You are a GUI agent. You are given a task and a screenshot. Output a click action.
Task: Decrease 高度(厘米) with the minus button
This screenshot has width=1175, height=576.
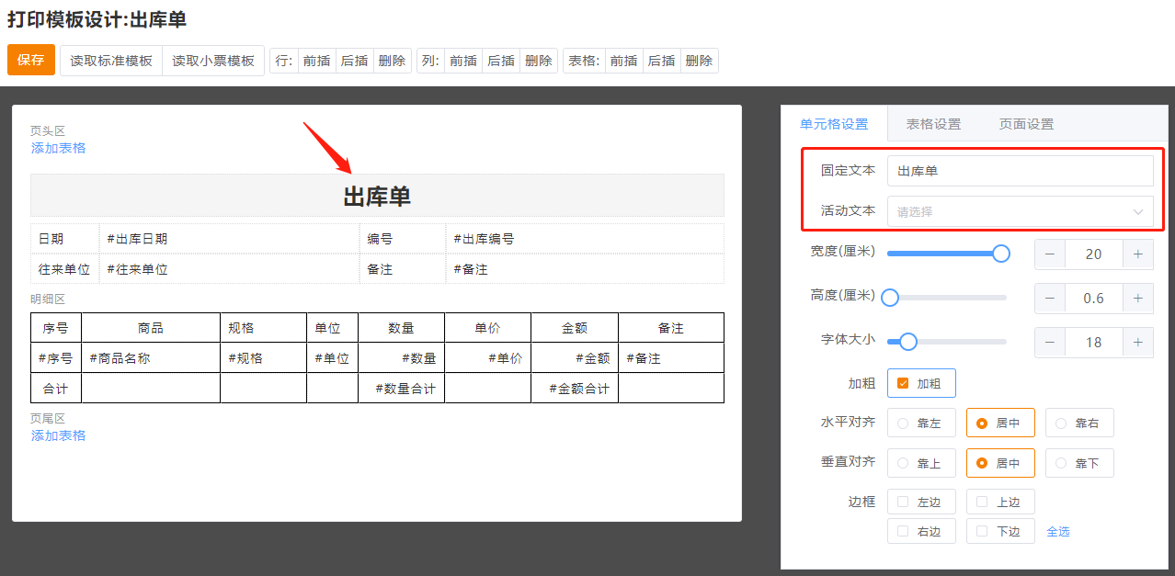coord(1050,299)
